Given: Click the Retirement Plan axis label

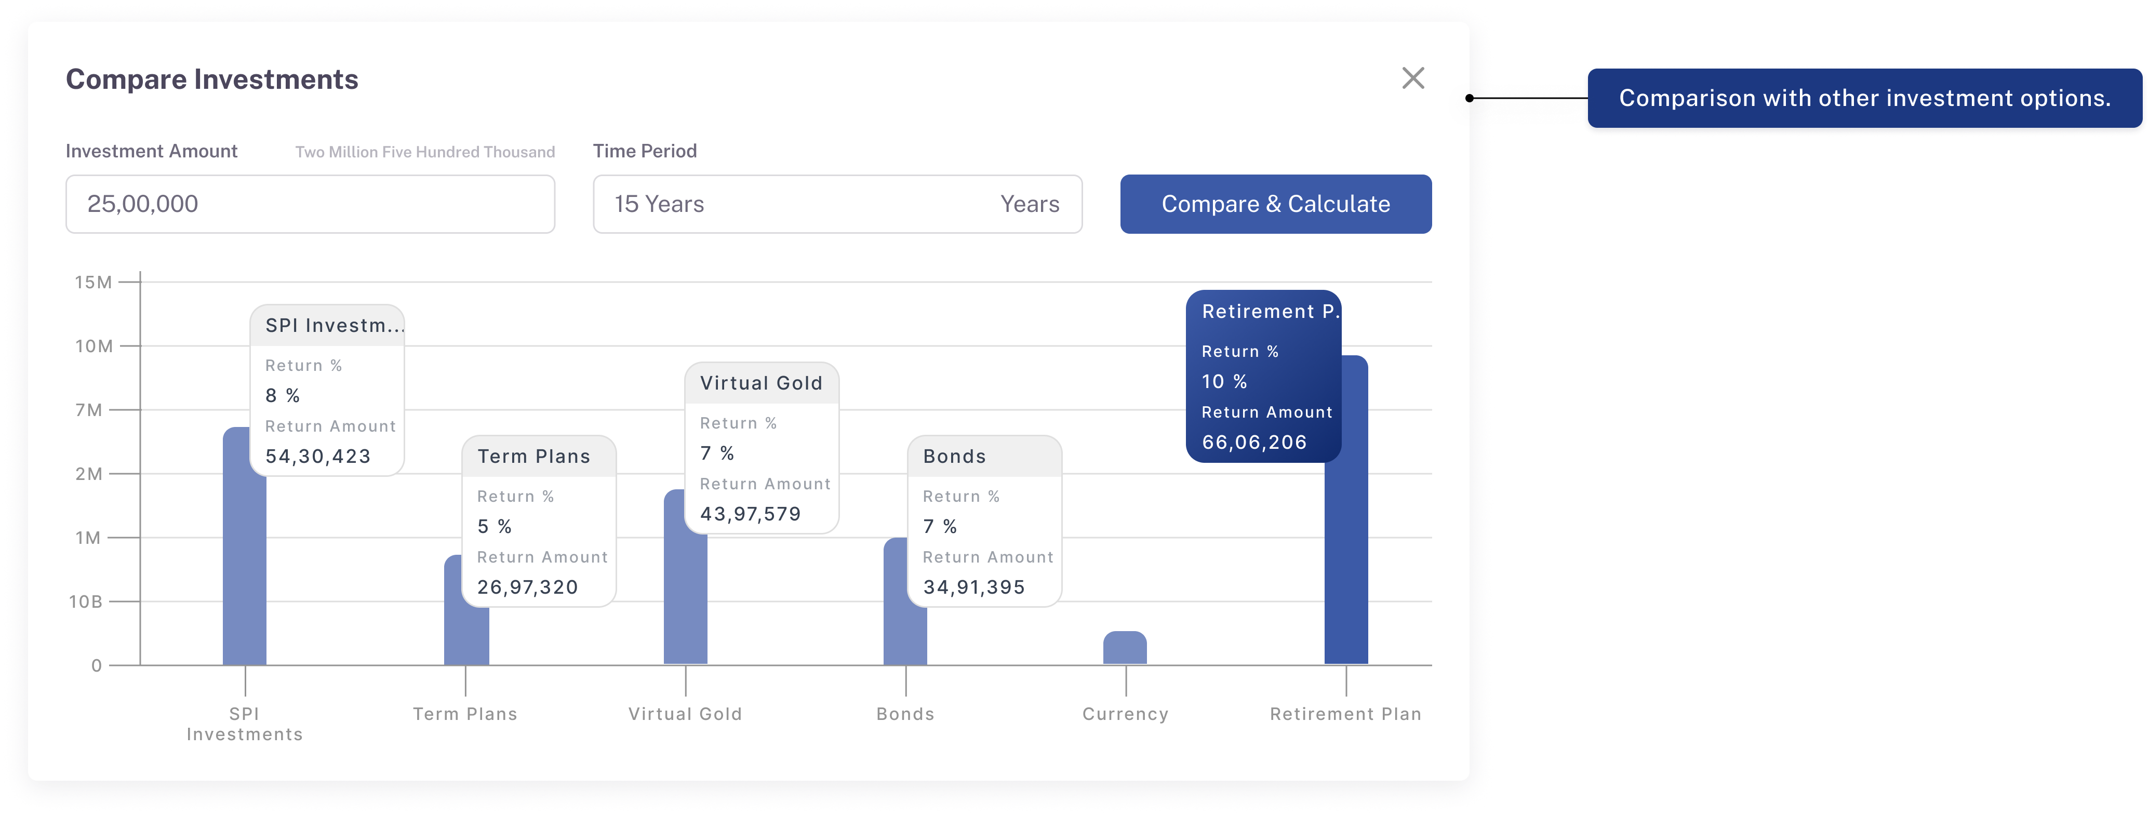Looking at the screenshot, I should 1345,714.
